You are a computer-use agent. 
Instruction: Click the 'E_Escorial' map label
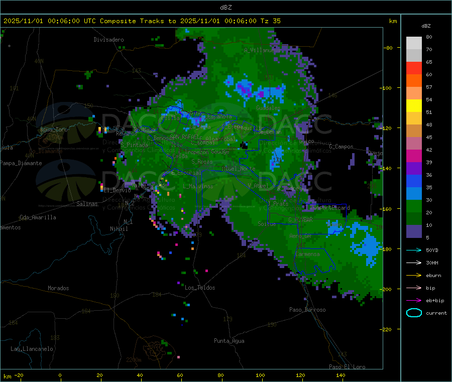click(186, 173)
